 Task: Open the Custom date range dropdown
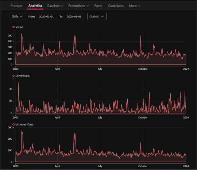pos(97,16)
